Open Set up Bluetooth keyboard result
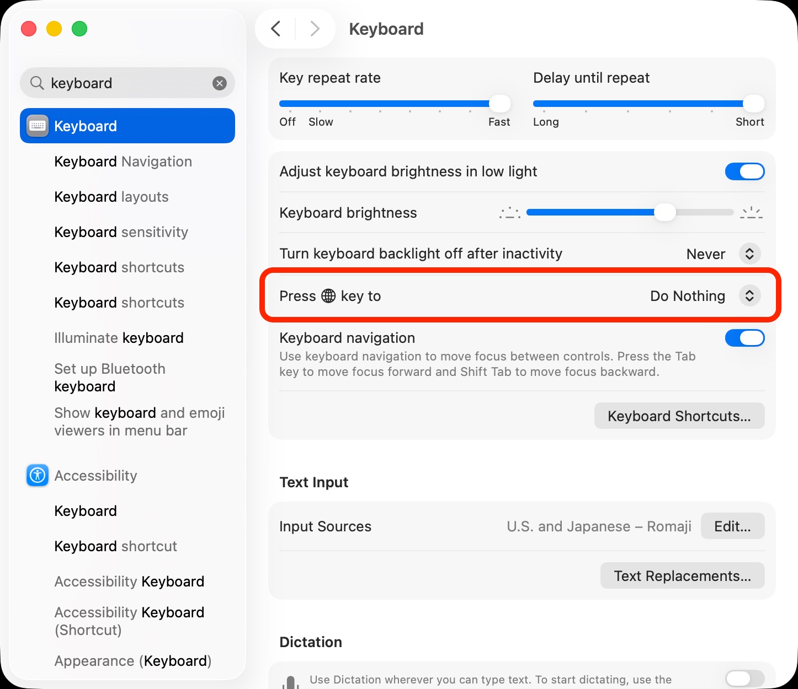The height and width of the screenshot is (689, 798). pyautogui.click(x=110, y=378)
